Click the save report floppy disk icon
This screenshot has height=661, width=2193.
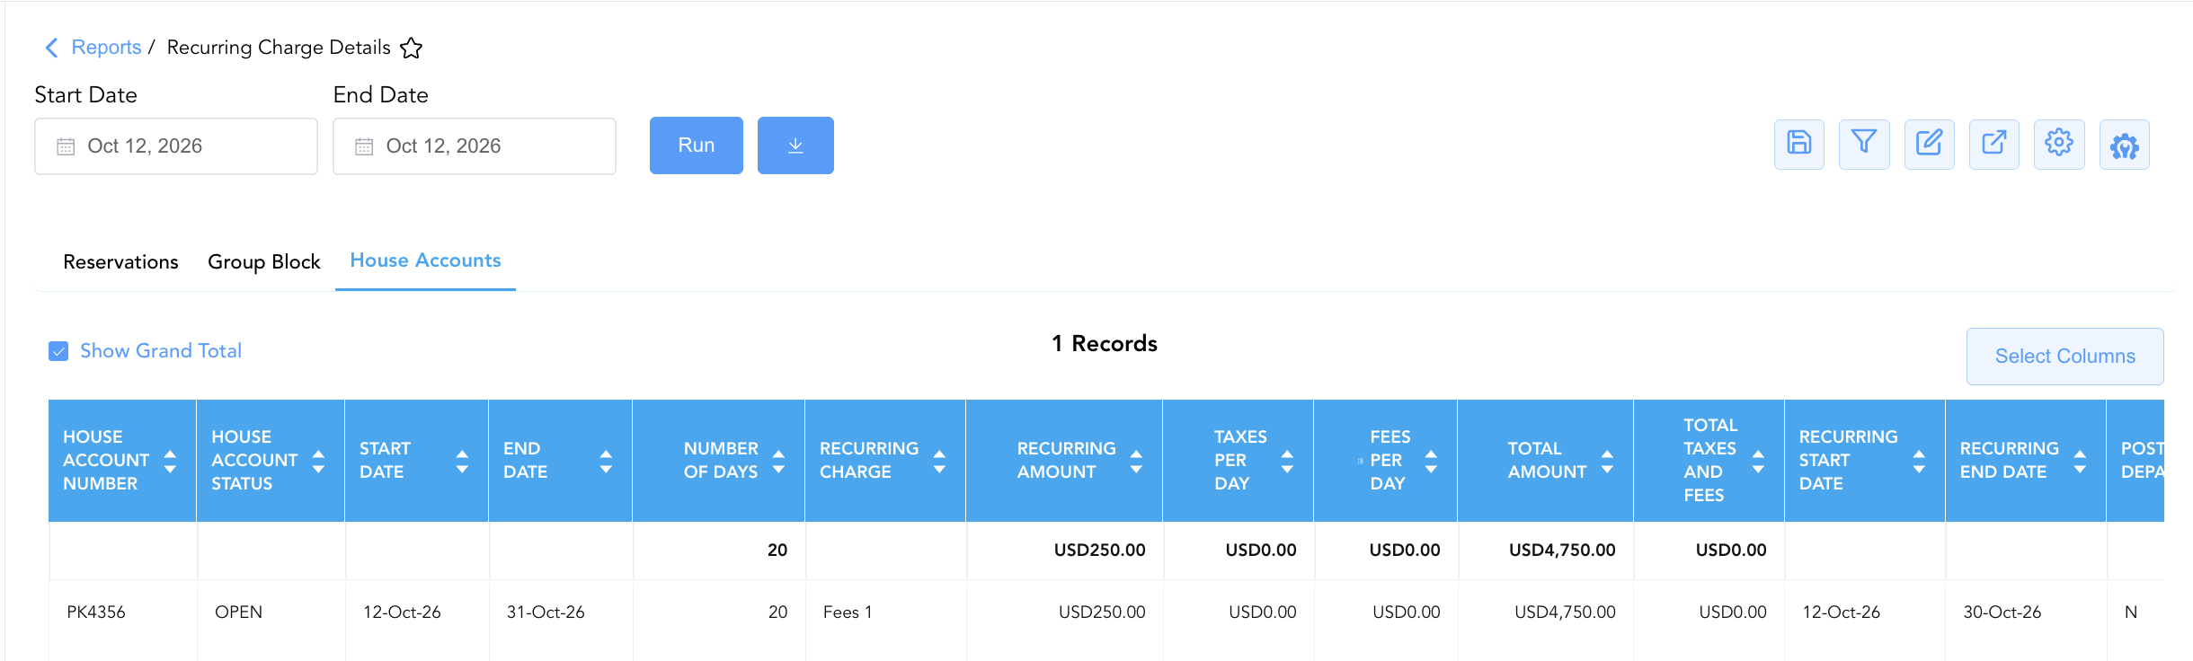click(x=1798, y=144)
